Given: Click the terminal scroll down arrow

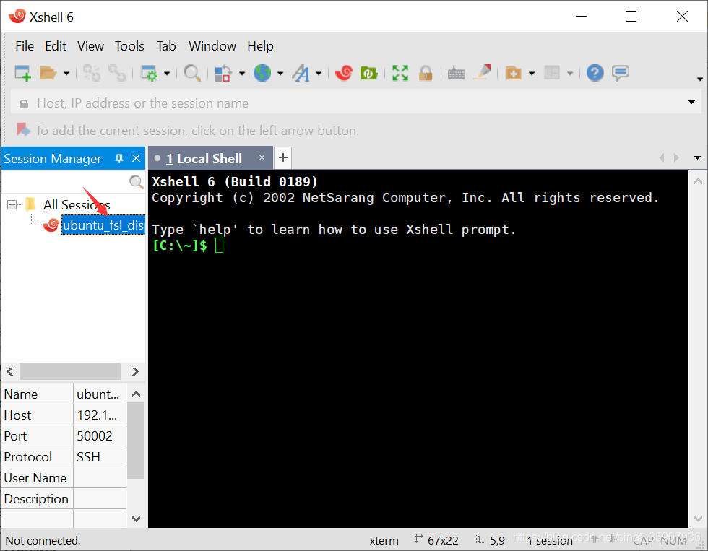Looking at the screenshot, I should click(x=698, y=518).
